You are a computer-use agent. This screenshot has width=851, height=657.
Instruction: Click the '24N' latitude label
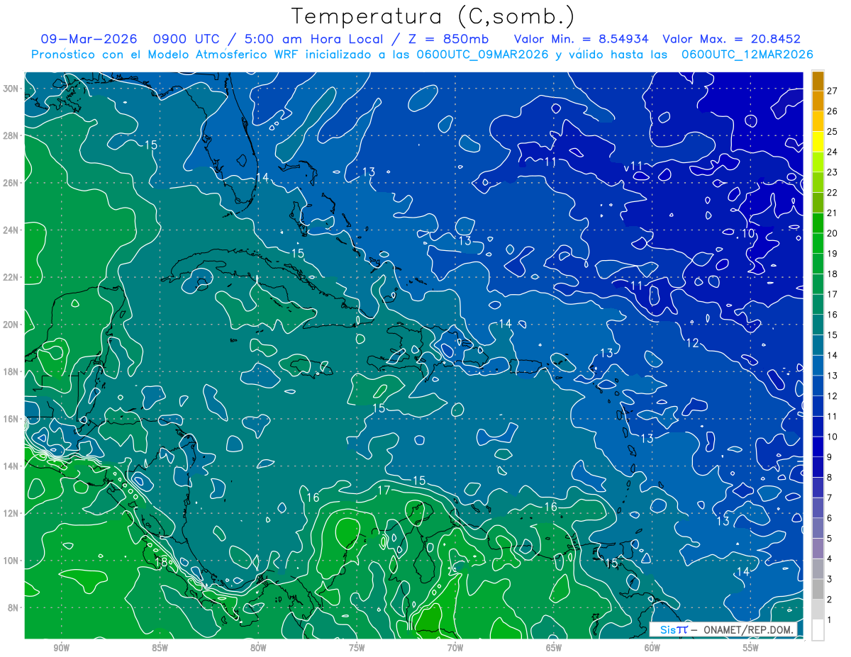[12, 230]
